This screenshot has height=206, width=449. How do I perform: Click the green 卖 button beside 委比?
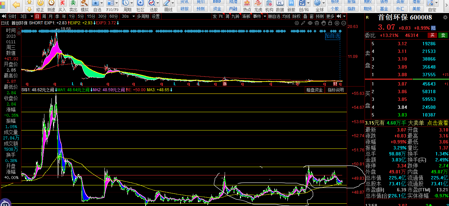443,35
